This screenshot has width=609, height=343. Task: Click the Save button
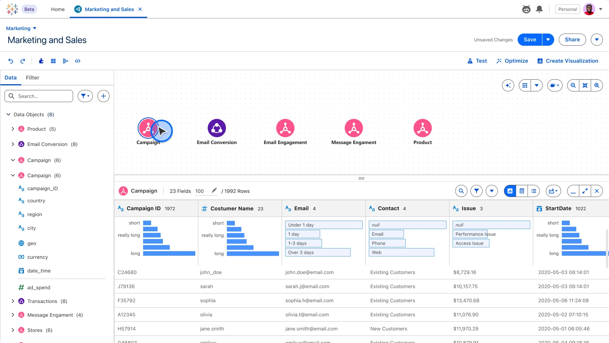(530, 40)
